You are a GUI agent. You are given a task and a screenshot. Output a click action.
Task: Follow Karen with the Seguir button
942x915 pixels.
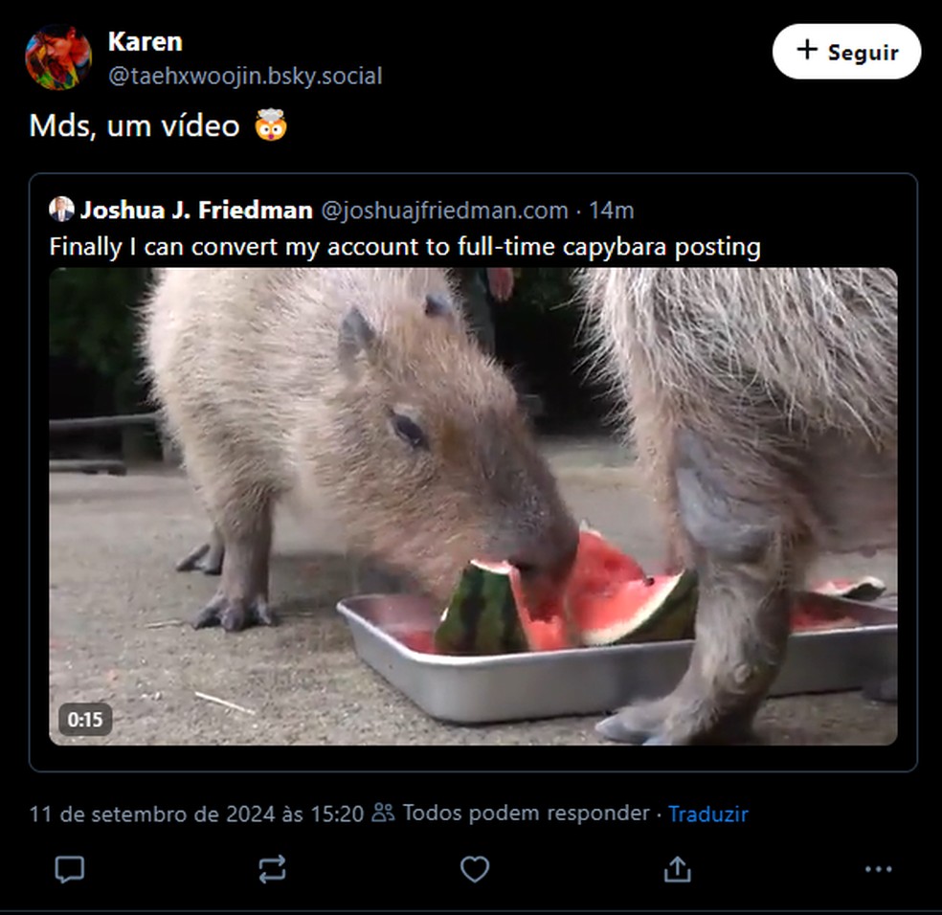(x=846, y=52)
